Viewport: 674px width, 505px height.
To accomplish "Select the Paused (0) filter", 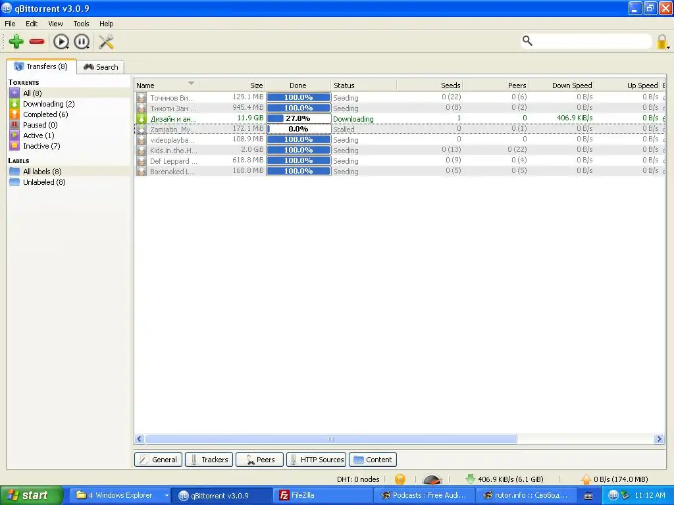I will tap(40, 125).
